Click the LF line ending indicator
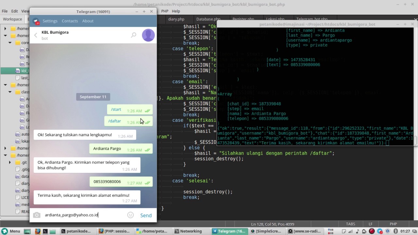The height and width of the screenshot is (235, 418). [x=371, y=224]
